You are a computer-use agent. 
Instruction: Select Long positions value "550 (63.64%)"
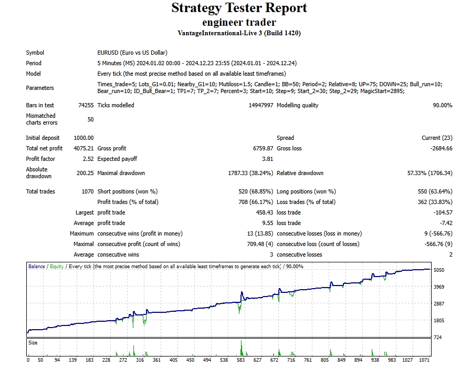[435, 191]
